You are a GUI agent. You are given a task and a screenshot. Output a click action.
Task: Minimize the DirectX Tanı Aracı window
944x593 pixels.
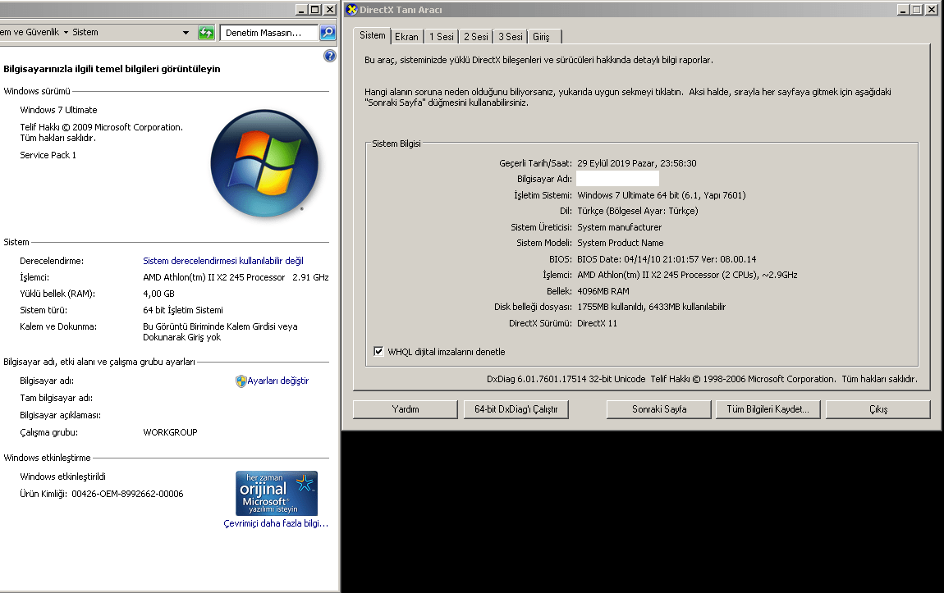(x=902, y=10)
